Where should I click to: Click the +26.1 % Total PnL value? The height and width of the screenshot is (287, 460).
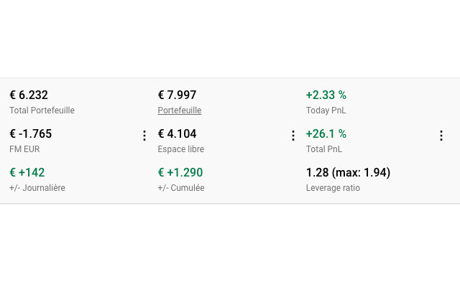click(x=326, y=134)
